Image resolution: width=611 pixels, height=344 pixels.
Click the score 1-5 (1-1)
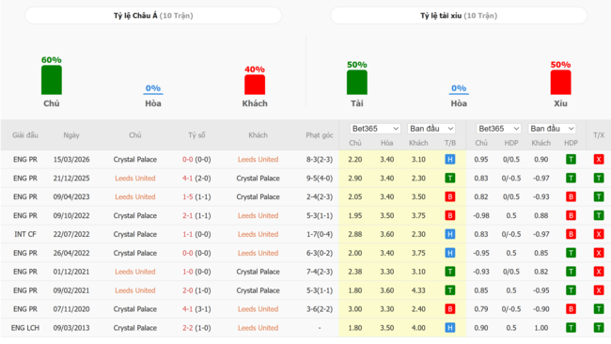(196, 196)
